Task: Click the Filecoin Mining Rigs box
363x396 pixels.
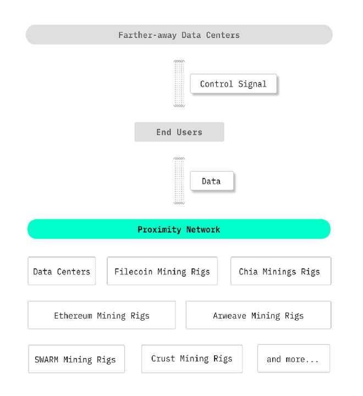Action: (162, 271)
